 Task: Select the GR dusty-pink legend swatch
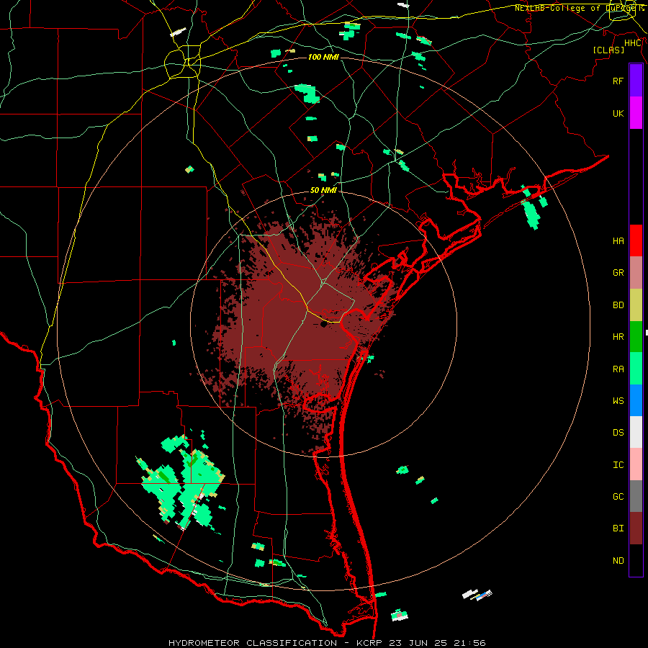[636, 273]
